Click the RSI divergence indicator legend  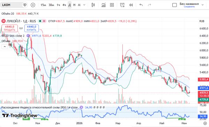[39, 107]
